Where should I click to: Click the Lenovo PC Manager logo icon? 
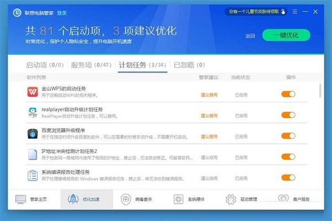pyautogui.click(x=17, y=13)
